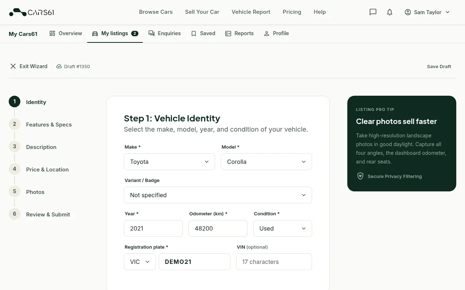Open the Condition dropdown showing Used
The image size is (465, 290).
283,228
